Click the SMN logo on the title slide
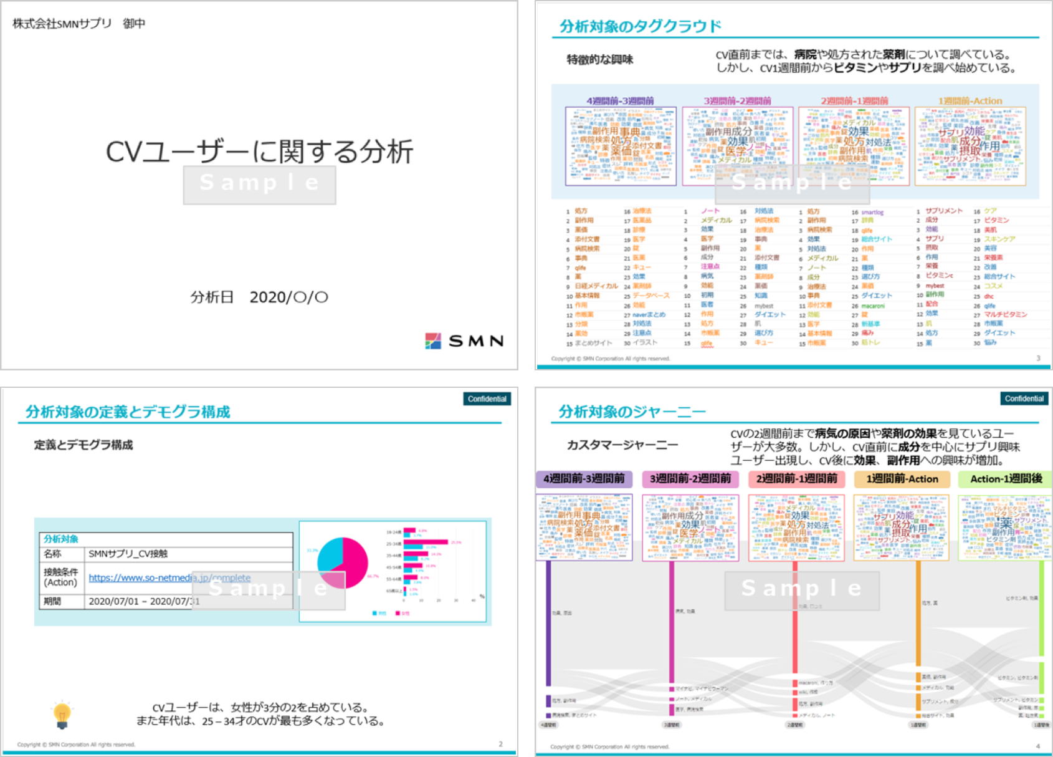The height and width of the screenshot is (757, 1053). tap(464, 340)
